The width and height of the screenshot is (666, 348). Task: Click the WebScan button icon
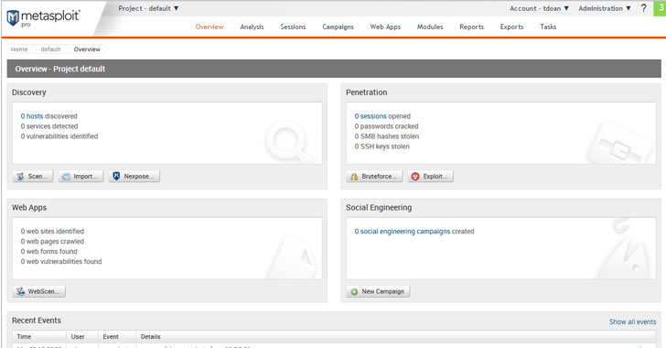(20, 291)
